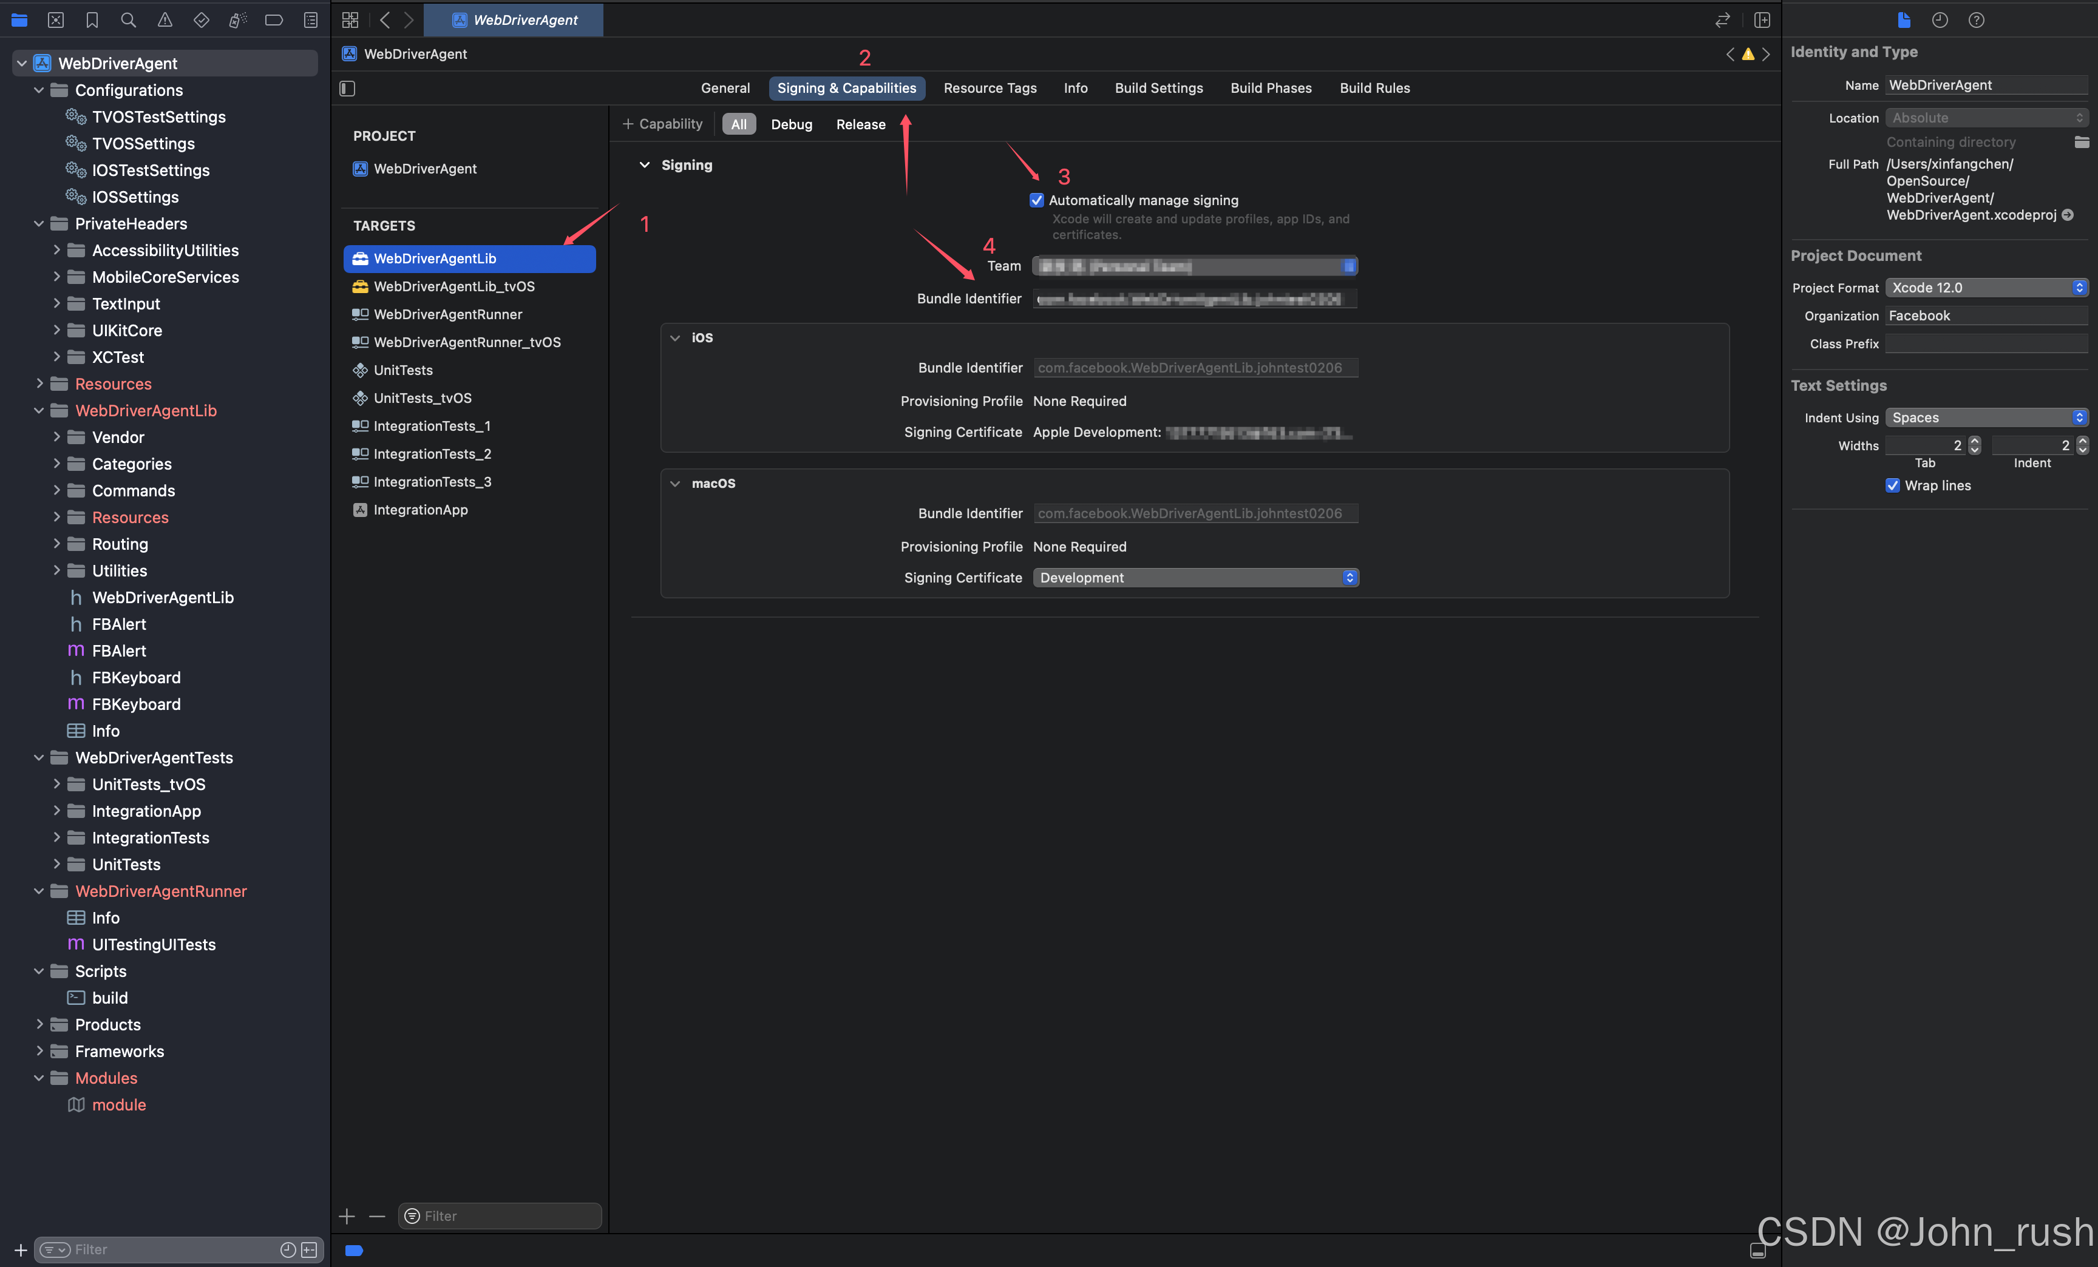The image size is (2098, 1267).
Task: Go back in editor history
Action: click(x=385, y=19)
